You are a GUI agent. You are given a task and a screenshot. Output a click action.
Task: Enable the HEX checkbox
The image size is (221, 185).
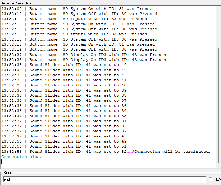click(x=210, y=179)
